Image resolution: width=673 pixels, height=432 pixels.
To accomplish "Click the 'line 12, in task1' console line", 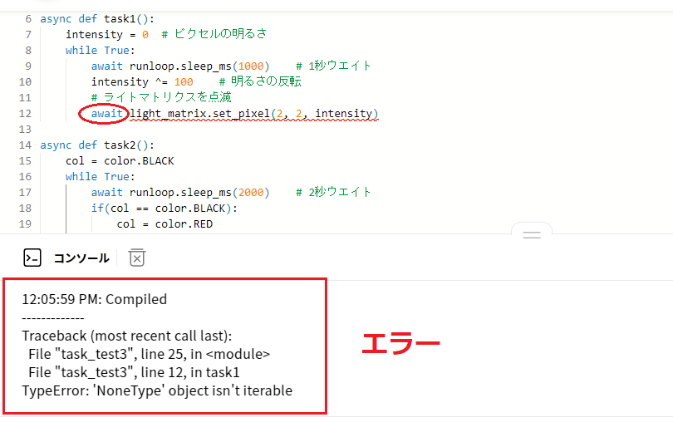I will tap(134, 372).
